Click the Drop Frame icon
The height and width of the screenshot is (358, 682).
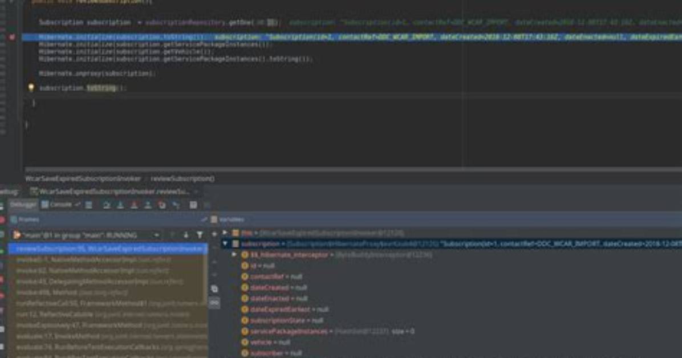[162, 205]
